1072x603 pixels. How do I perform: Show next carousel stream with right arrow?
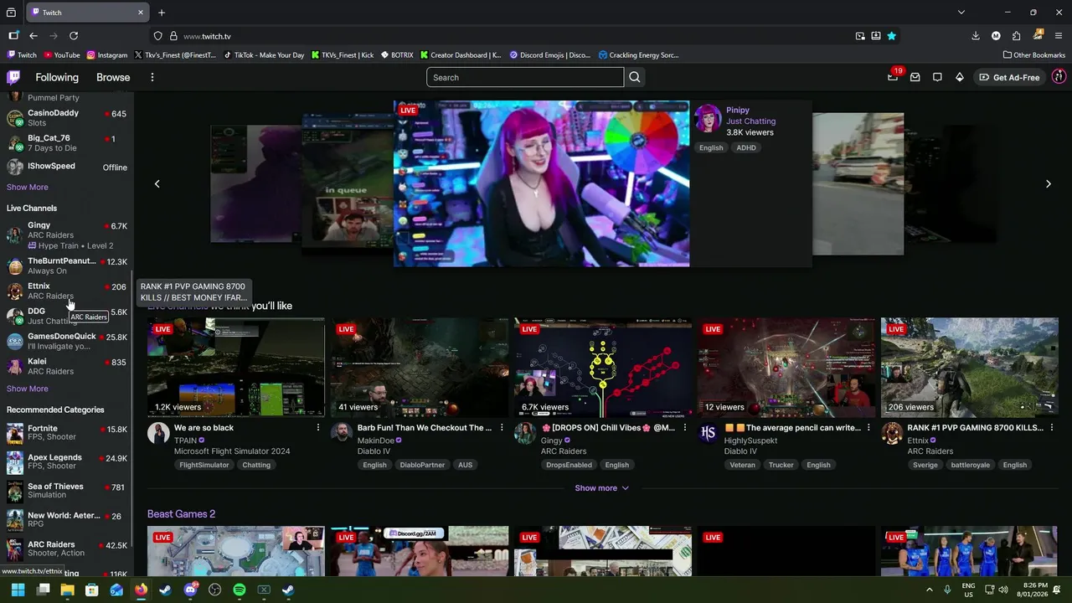(x=1049, y=183)
